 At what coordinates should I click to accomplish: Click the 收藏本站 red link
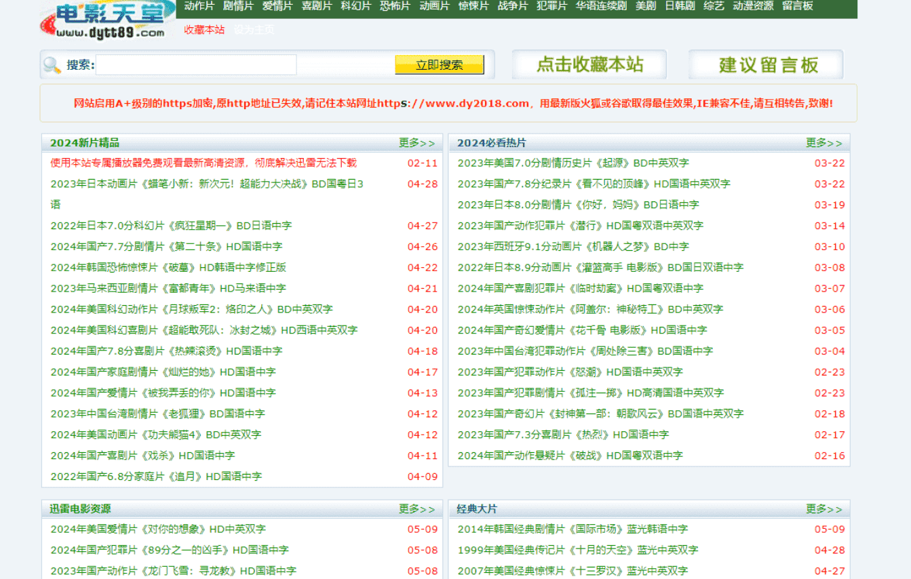click(204, 30)
